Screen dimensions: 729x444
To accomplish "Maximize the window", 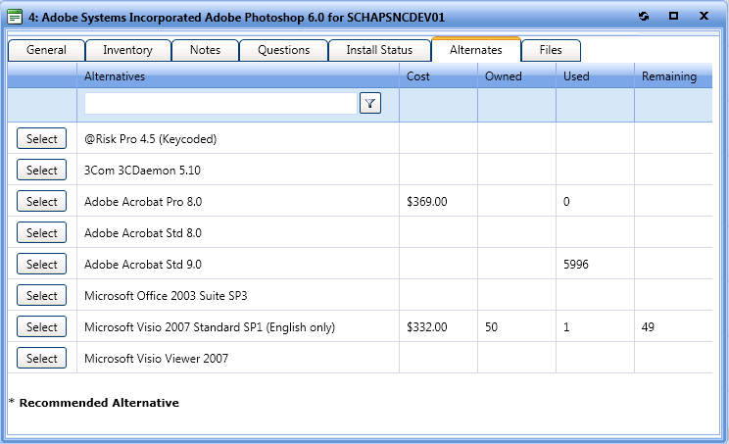I will click(673, 16).
